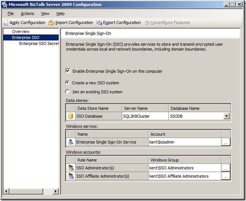The width and height of the screenshot is (246, 201).
Task: Click the kent\SSO Administrators group field
Action: 185,168
